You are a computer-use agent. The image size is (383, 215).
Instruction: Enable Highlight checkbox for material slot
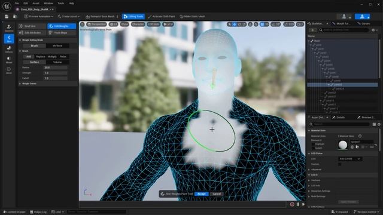tap(313, 145)
